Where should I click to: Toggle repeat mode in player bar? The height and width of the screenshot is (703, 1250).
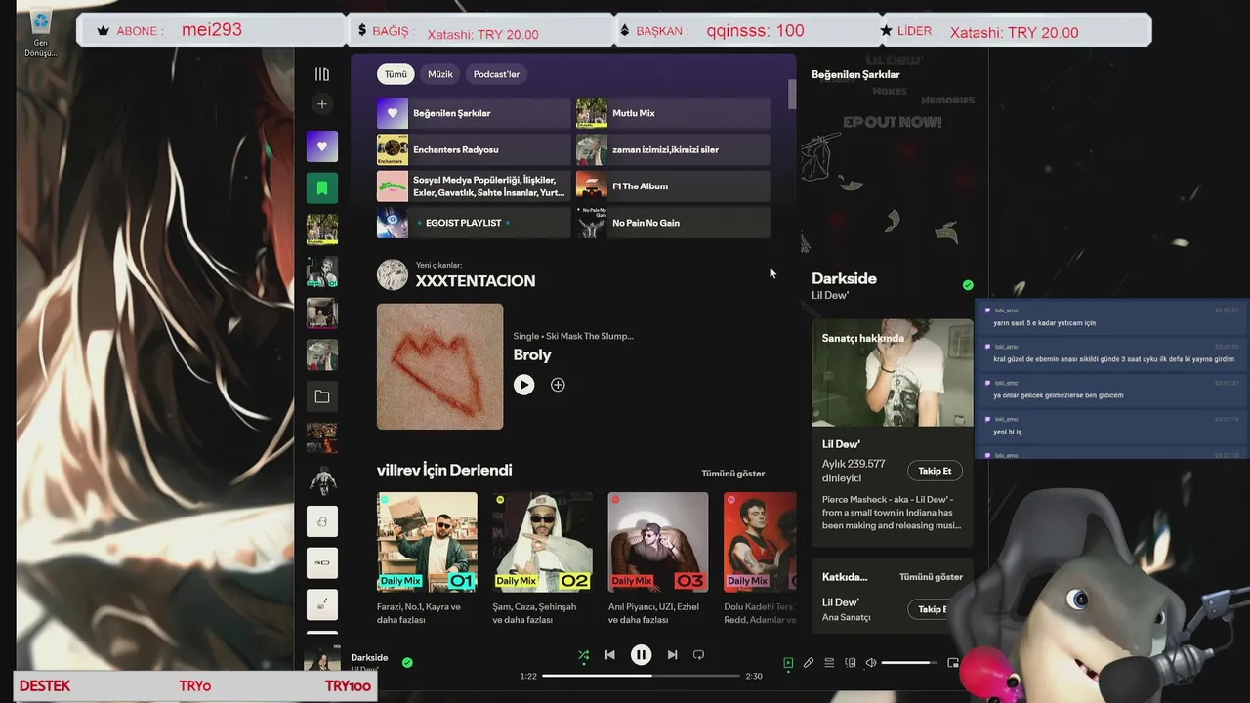click(x=698, y=655)
